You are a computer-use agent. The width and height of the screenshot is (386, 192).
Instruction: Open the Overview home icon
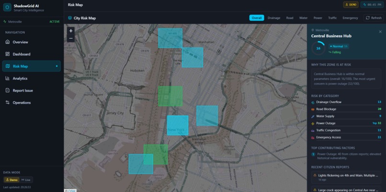click(8, 42)
